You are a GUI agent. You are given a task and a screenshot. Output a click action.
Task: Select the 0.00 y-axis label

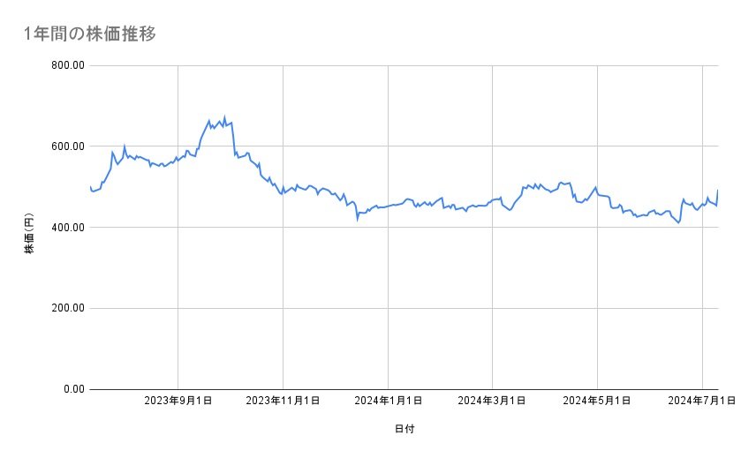click(x=72, y=389)
